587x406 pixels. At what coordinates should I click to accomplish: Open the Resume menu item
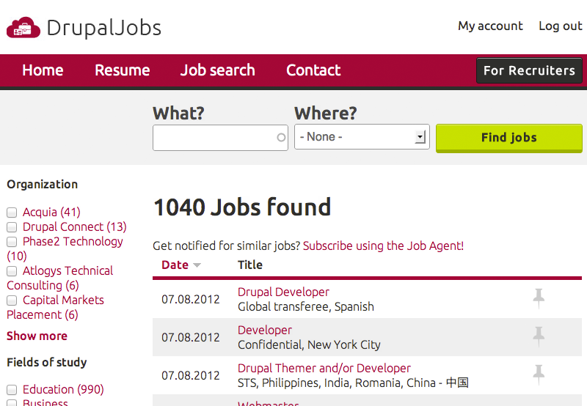pos(123,70)
